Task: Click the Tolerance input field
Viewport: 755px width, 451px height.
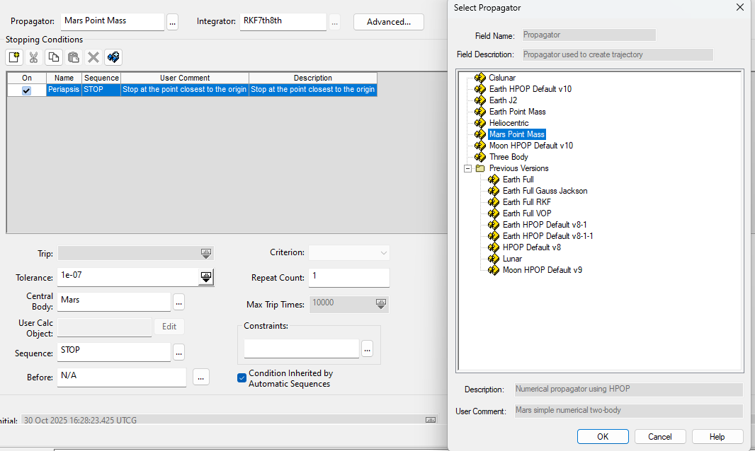Action: pyautogui.click(x=127, y=276)
